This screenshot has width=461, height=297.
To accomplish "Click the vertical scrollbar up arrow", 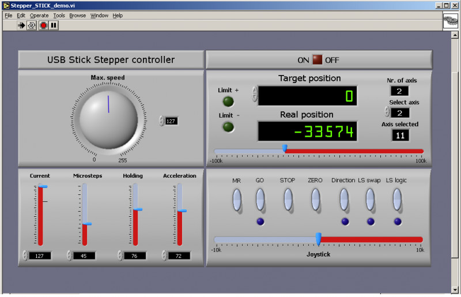I will coord(455,35).
